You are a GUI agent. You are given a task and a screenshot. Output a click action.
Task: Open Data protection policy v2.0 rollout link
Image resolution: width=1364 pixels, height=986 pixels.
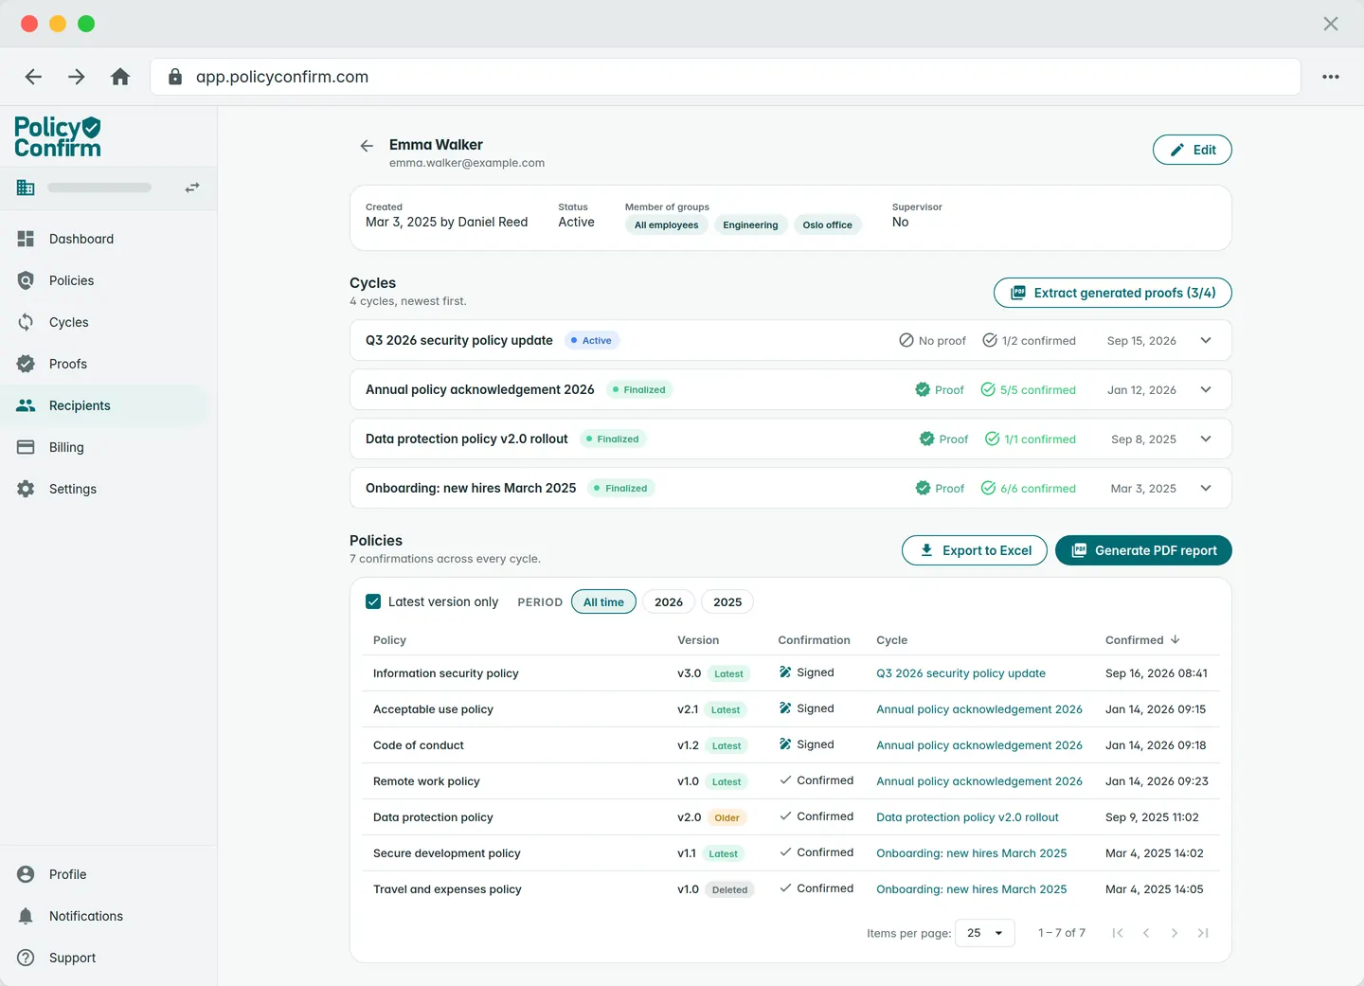(967, 817)
